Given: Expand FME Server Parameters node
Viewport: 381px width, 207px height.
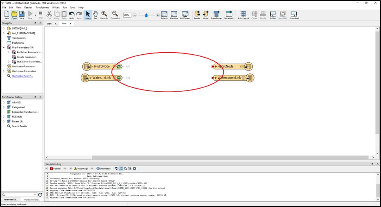Looking at the screenshot, I should [x=9, y=62].
